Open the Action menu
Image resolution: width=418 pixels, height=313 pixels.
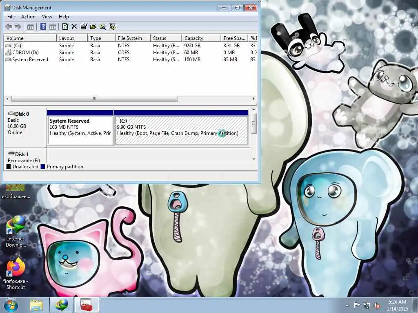pyautogui.click(x=28, y=16)
